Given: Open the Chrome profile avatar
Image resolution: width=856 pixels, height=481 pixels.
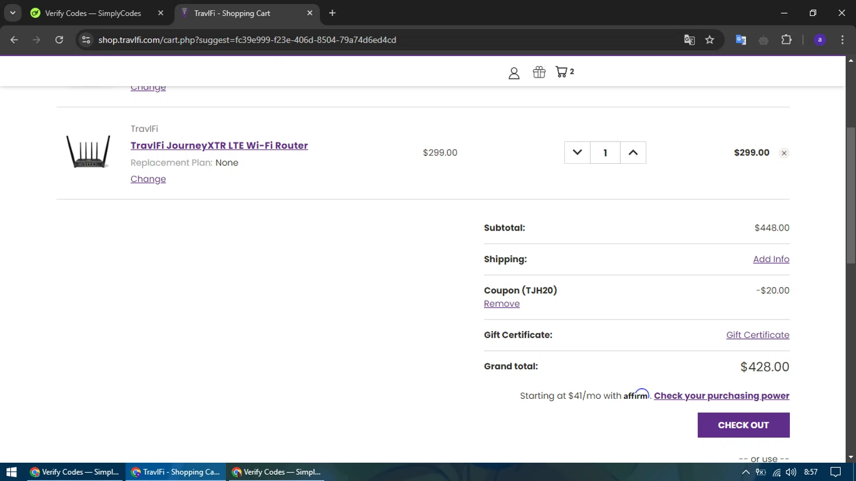Looking at the screenshot, I should point(819,40).
